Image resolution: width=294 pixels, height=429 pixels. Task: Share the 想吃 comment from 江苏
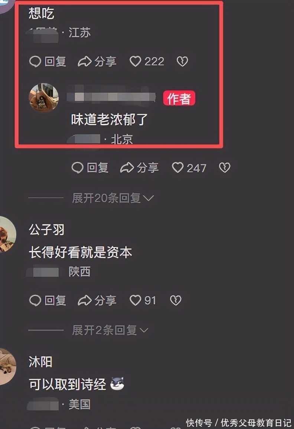pos(97,61)
